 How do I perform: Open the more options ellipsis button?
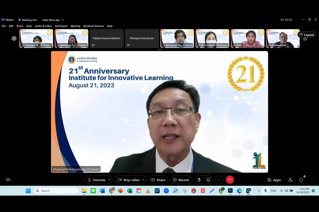pos(219,180)
